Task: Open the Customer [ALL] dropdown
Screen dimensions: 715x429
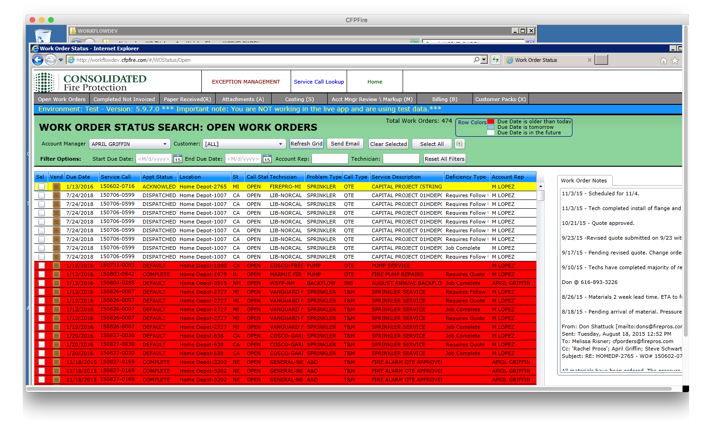Action: pos(244,144)
